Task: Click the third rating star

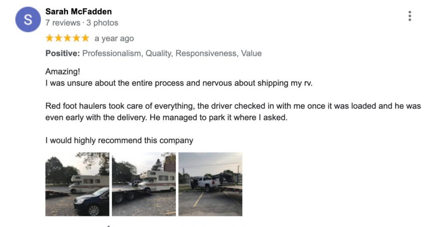Action: (x=67, y=38)
